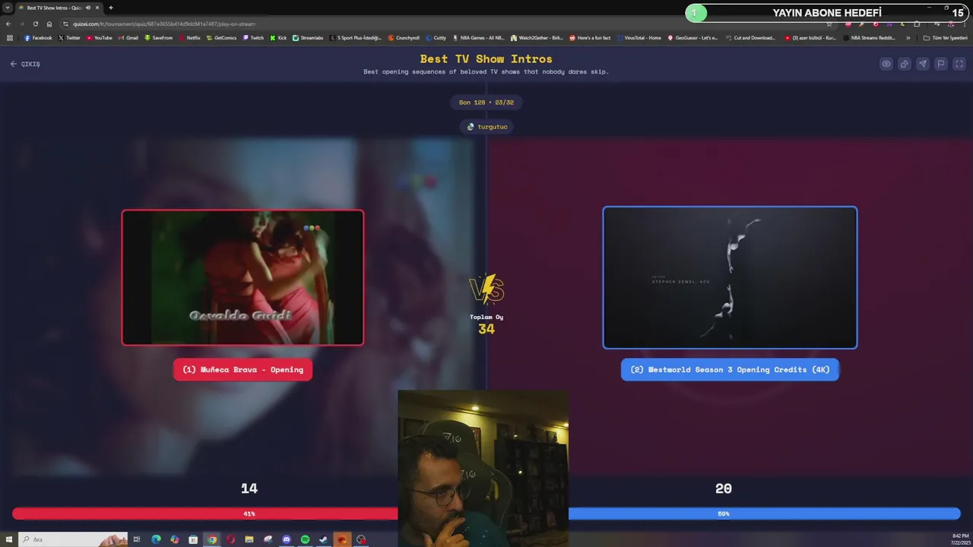Open File Explorer from the taskbar

tap(249, 539)
